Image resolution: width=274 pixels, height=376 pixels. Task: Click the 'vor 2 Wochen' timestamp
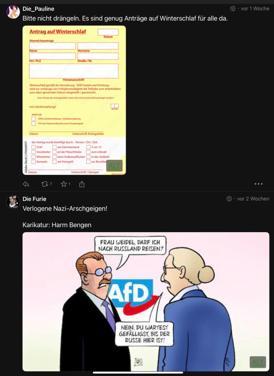(x=253, y=199)
